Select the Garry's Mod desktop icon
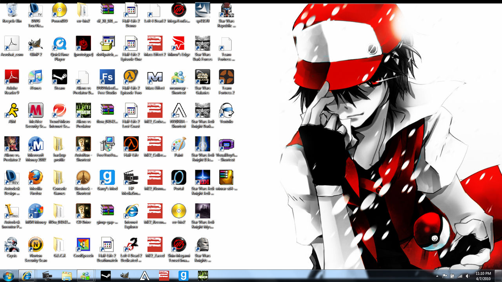The image size is (502, 282). pos(107,180)
